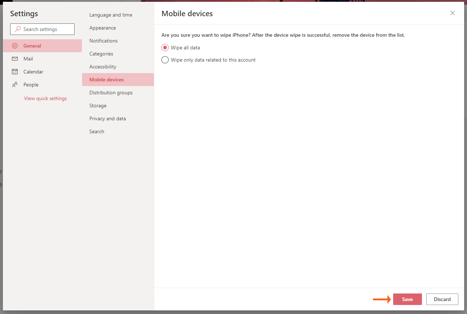467x314 pixels.
Task: Open View quick settings
Action: coord(45,98)
